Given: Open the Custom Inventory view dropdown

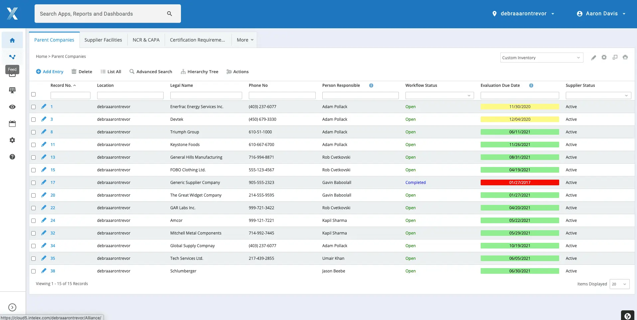Looking at the screenshot, I should coord(542,58).
